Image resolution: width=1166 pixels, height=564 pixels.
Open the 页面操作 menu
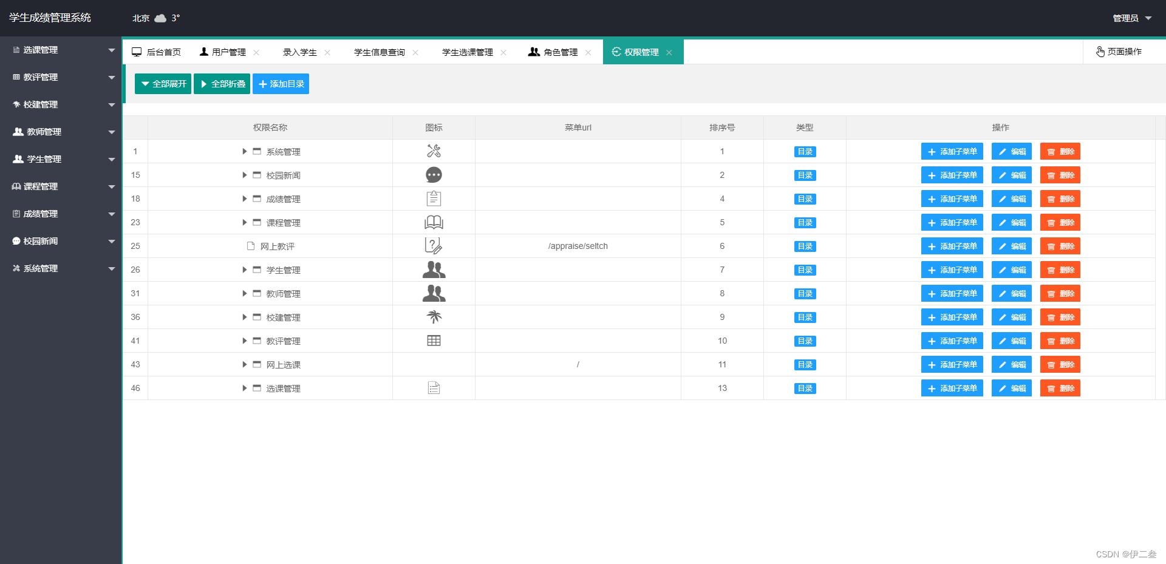tap(1119, 52)
